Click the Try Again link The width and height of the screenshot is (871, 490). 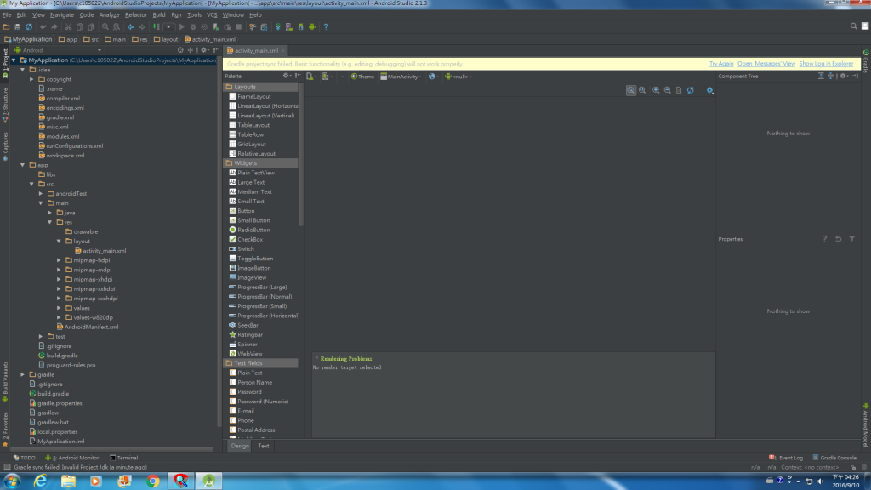point(721,64)
